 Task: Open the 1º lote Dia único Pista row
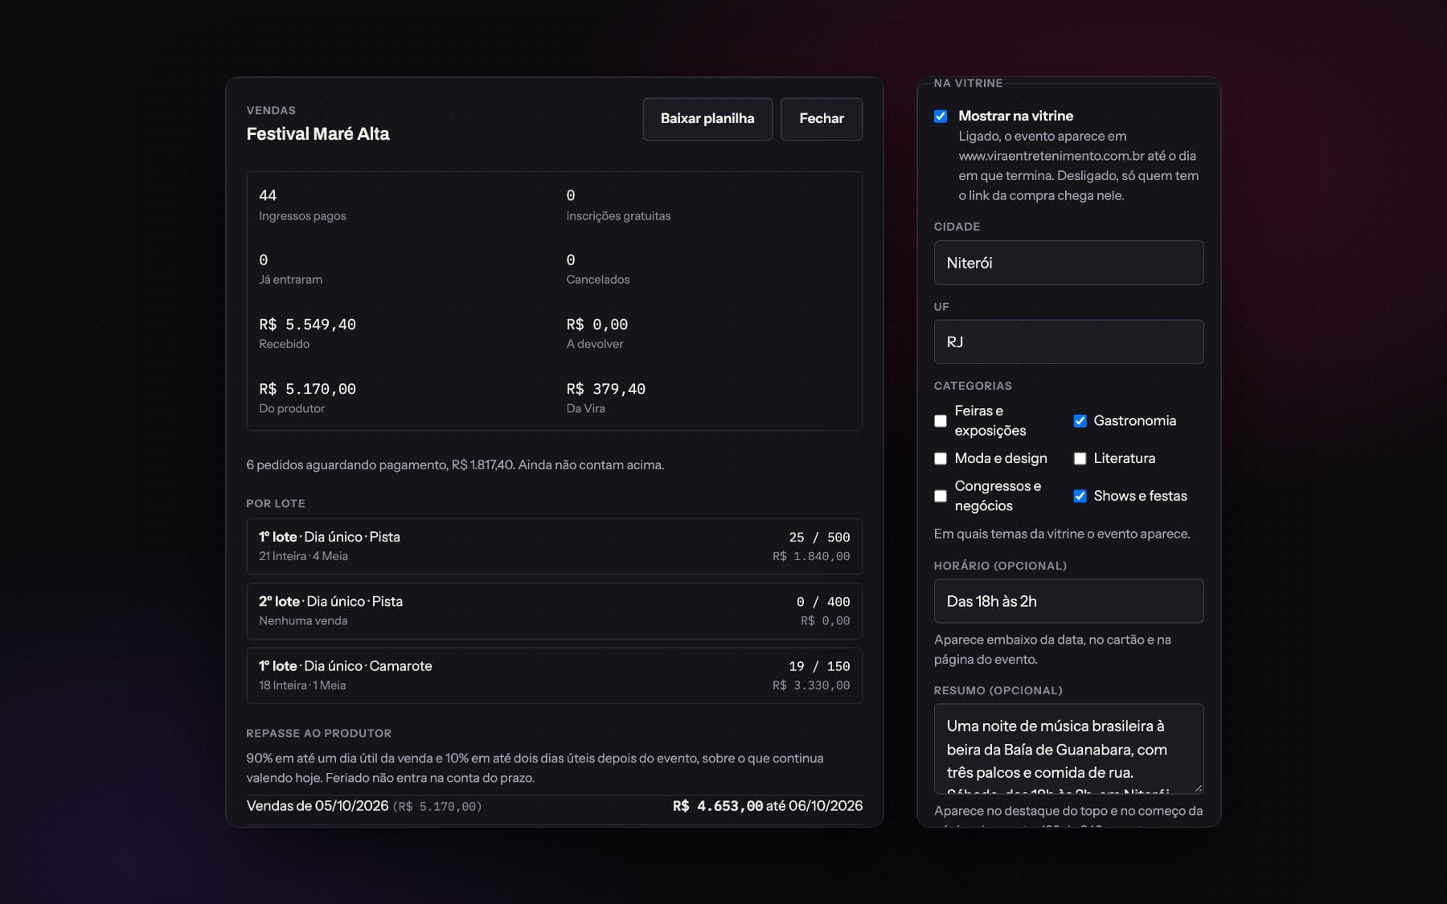(x=555, y=546)
